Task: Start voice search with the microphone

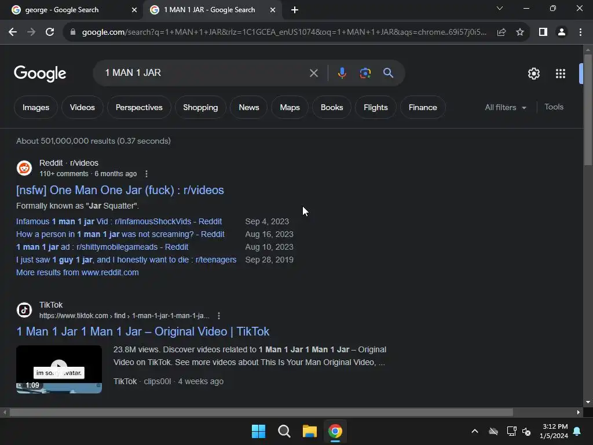Action: (342, 73)
